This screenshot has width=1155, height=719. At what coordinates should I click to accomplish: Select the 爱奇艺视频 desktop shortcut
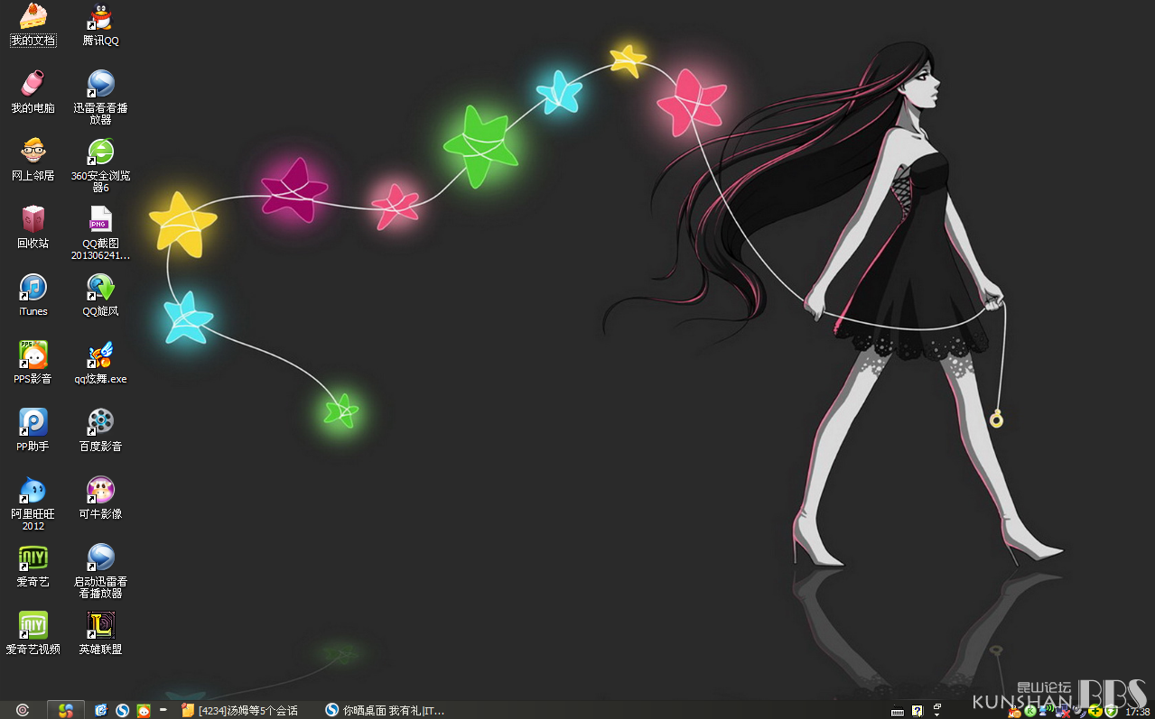pyautogui.click(x=33, y=632)
